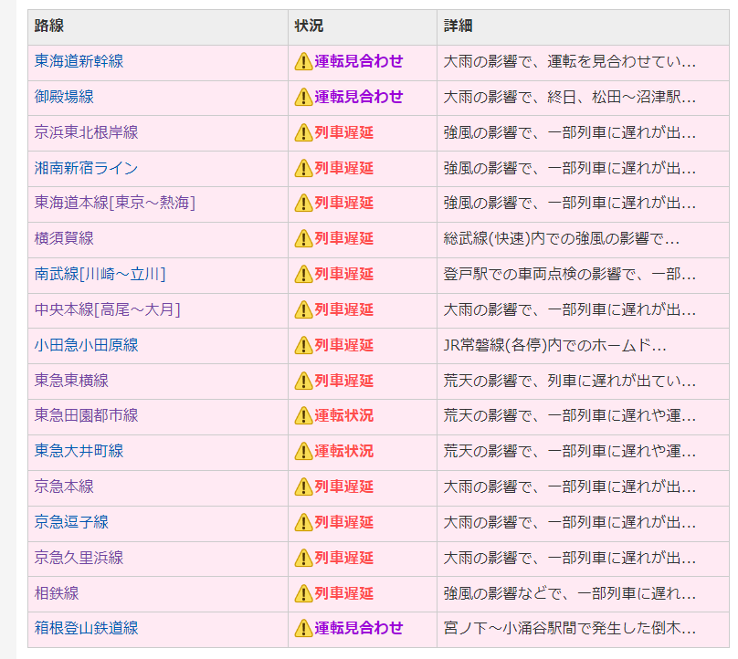738x659 pixels.
Task: Open the 箱根登山鉄道線 link
Action: [86, 629]
